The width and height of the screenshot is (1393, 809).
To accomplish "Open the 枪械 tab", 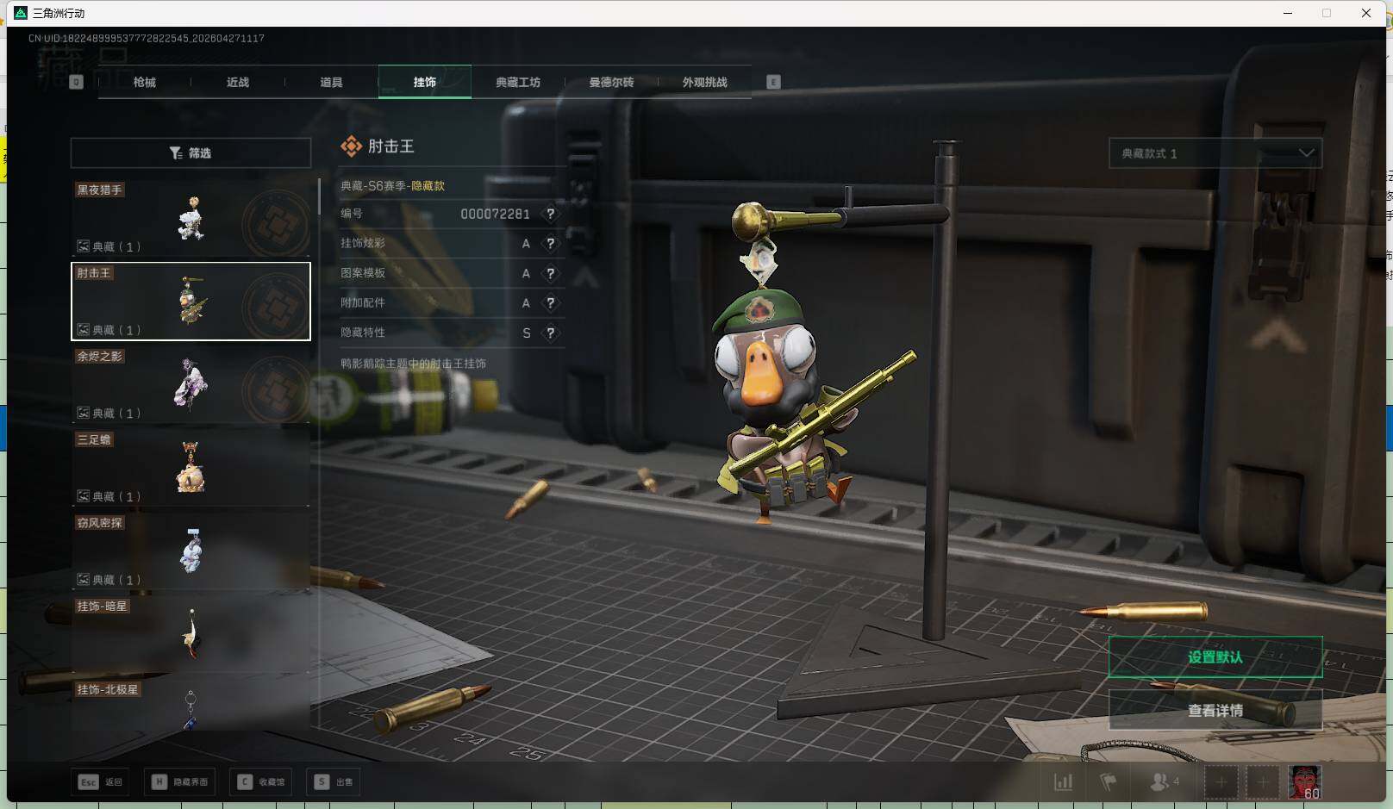I will (145, 82).
